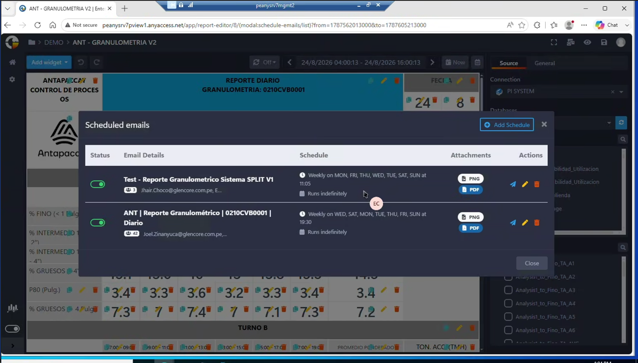This screenshot has width=638, height=363.
Task: Switch to the Source tab
Action: 508,63
